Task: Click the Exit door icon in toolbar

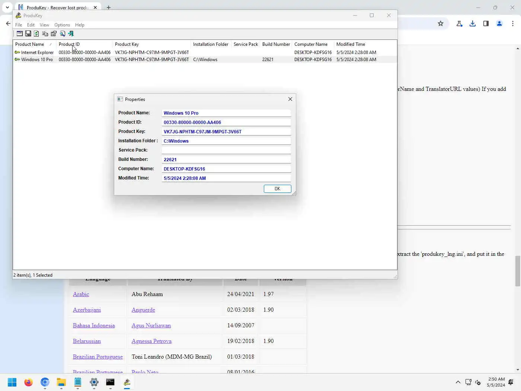Action: (71, 34)
